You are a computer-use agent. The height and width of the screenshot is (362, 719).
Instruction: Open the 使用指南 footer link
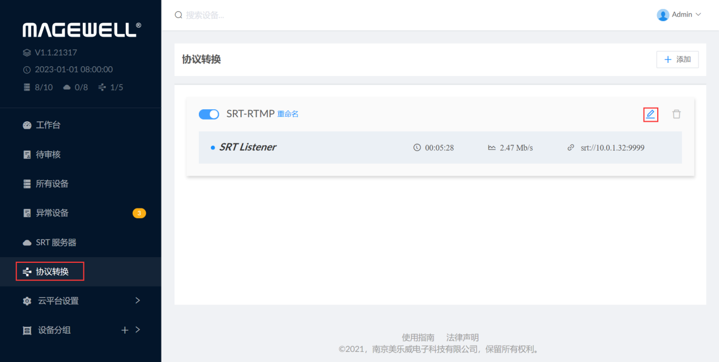tap(418, 338)
